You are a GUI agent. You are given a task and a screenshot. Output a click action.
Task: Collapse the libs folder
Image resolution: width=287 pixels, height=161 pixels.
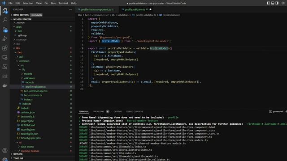pyautogui.click(x=18, y=48)
